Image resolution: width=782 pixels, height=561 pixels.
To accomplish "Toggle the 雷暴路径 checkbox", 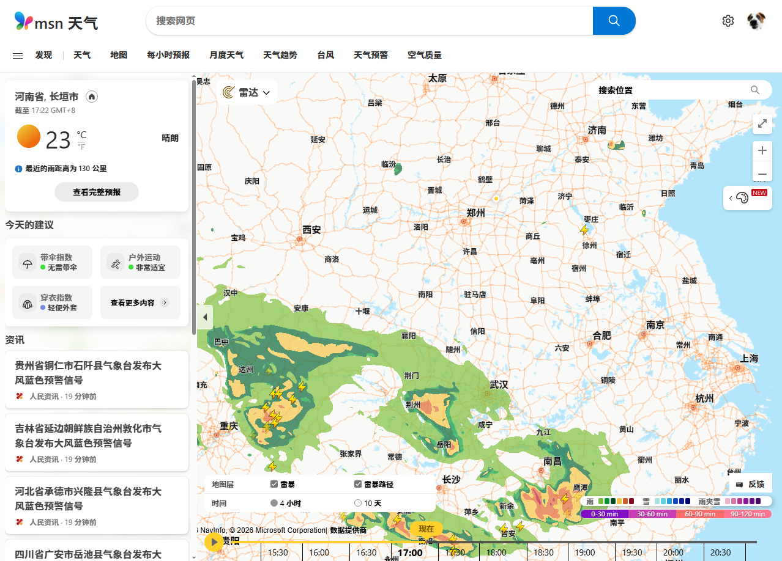I will point(358,484).
